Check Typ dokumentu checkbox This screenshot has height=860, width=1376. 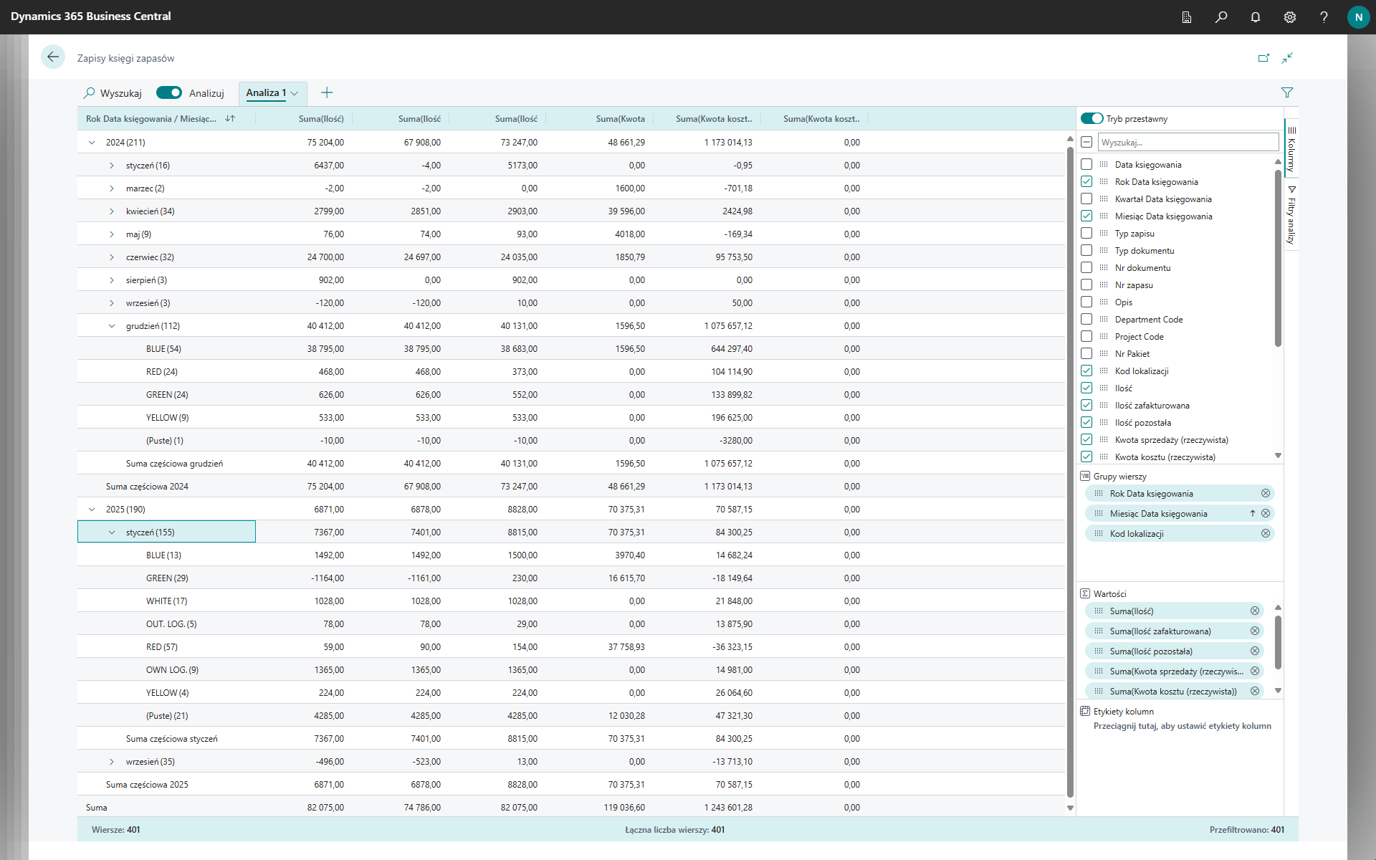[x=1086, y=251]
